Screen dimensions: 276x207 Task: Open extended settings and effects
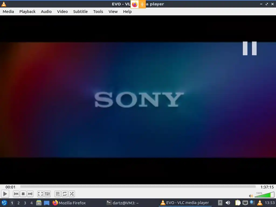[x=47, y=194]
